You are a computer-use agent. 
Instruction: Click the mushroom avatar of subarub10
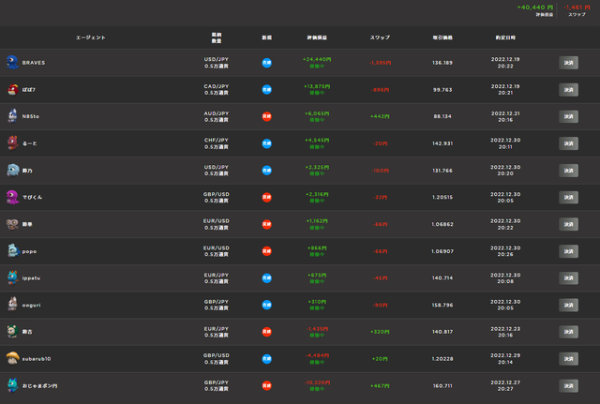click(x=12, y=358)
